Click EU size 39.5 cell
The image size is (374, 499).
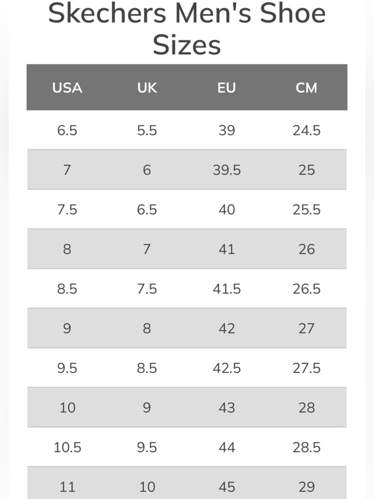click(227, 170)
